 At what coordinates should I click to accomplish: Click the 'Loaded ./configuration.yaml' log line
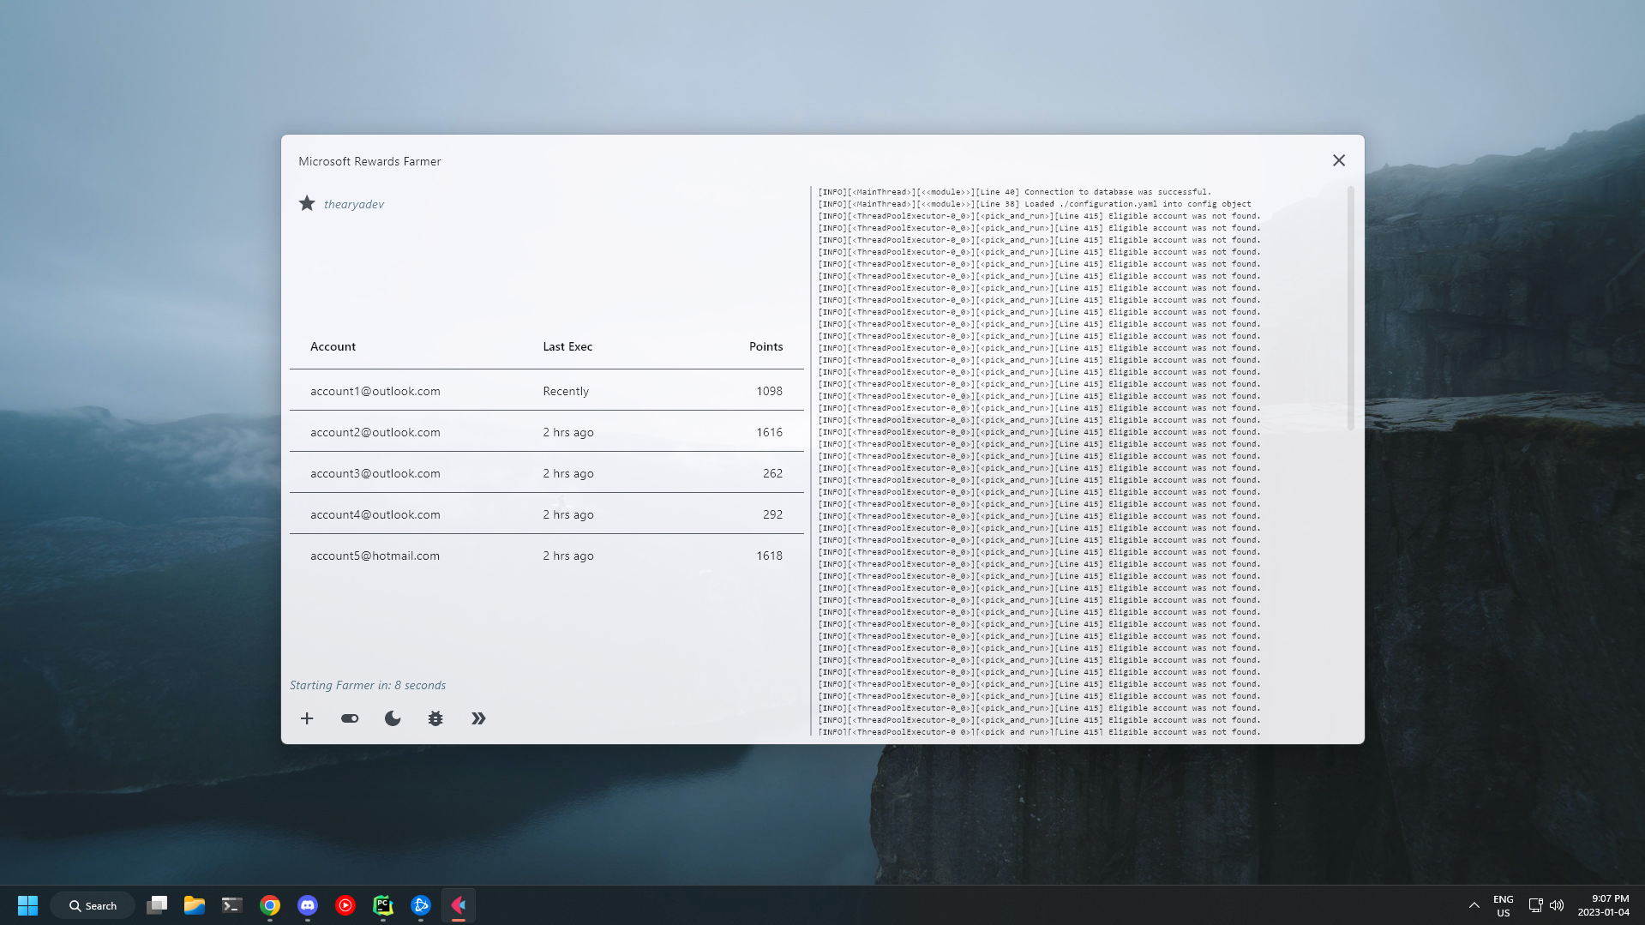point(1034,204)
